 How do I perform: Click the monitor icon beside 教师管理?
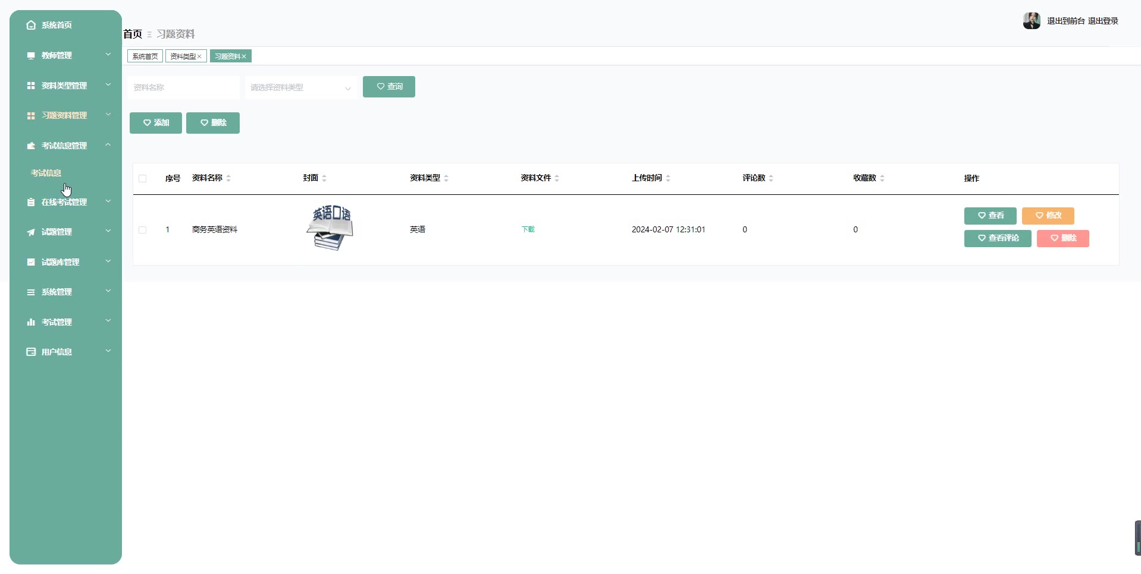[31, 55]
